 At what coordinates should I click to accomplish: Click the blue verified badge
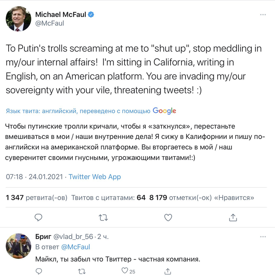[91, 15]
